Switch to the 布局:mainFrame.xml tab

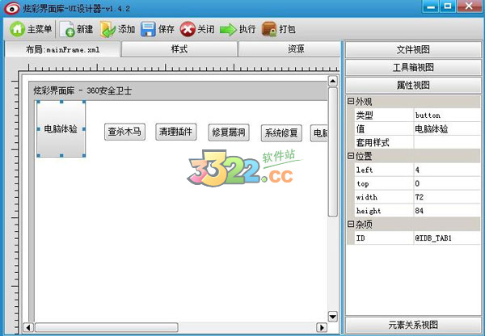coord(62,49)
